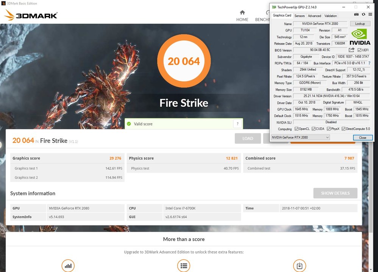Click Graphics test 2 row

[67, 178]
